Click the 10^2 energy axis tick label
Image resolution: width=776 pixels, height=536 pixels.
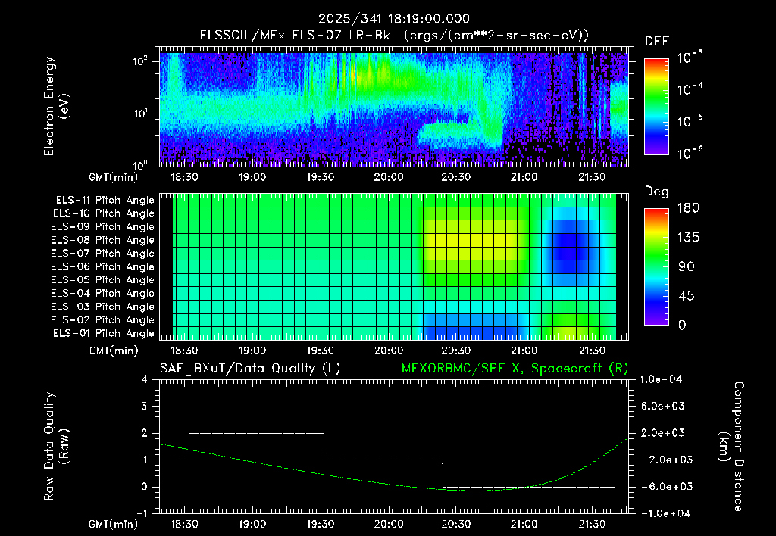[x=140, y=61]
